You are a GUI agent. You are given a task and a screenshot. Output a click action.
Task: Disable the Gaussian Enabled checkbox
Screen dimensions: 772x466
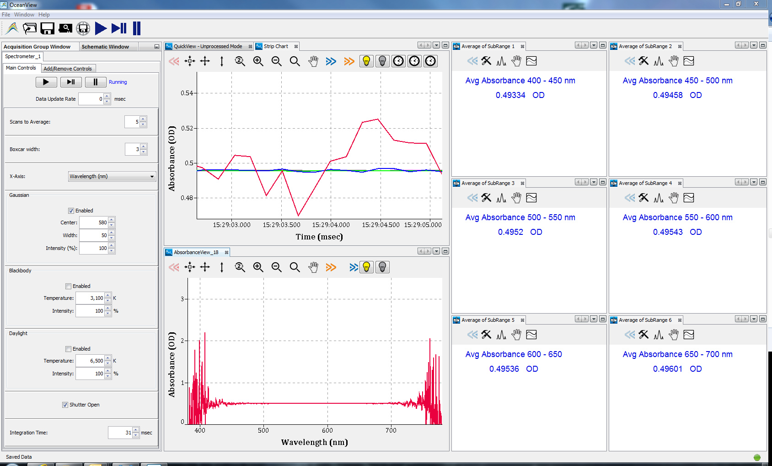tap(71, 211)
